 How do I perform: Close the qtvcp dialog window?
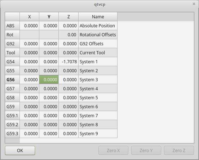coord(194,4)
